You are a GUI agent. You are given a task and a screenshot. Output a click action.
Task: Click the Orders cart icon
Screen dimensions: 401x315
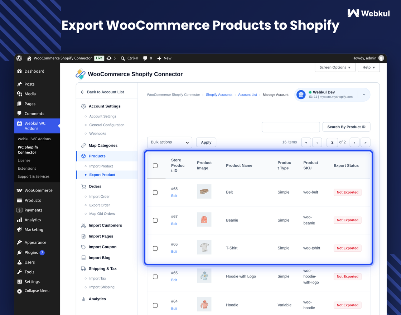[x=83, y=186]
